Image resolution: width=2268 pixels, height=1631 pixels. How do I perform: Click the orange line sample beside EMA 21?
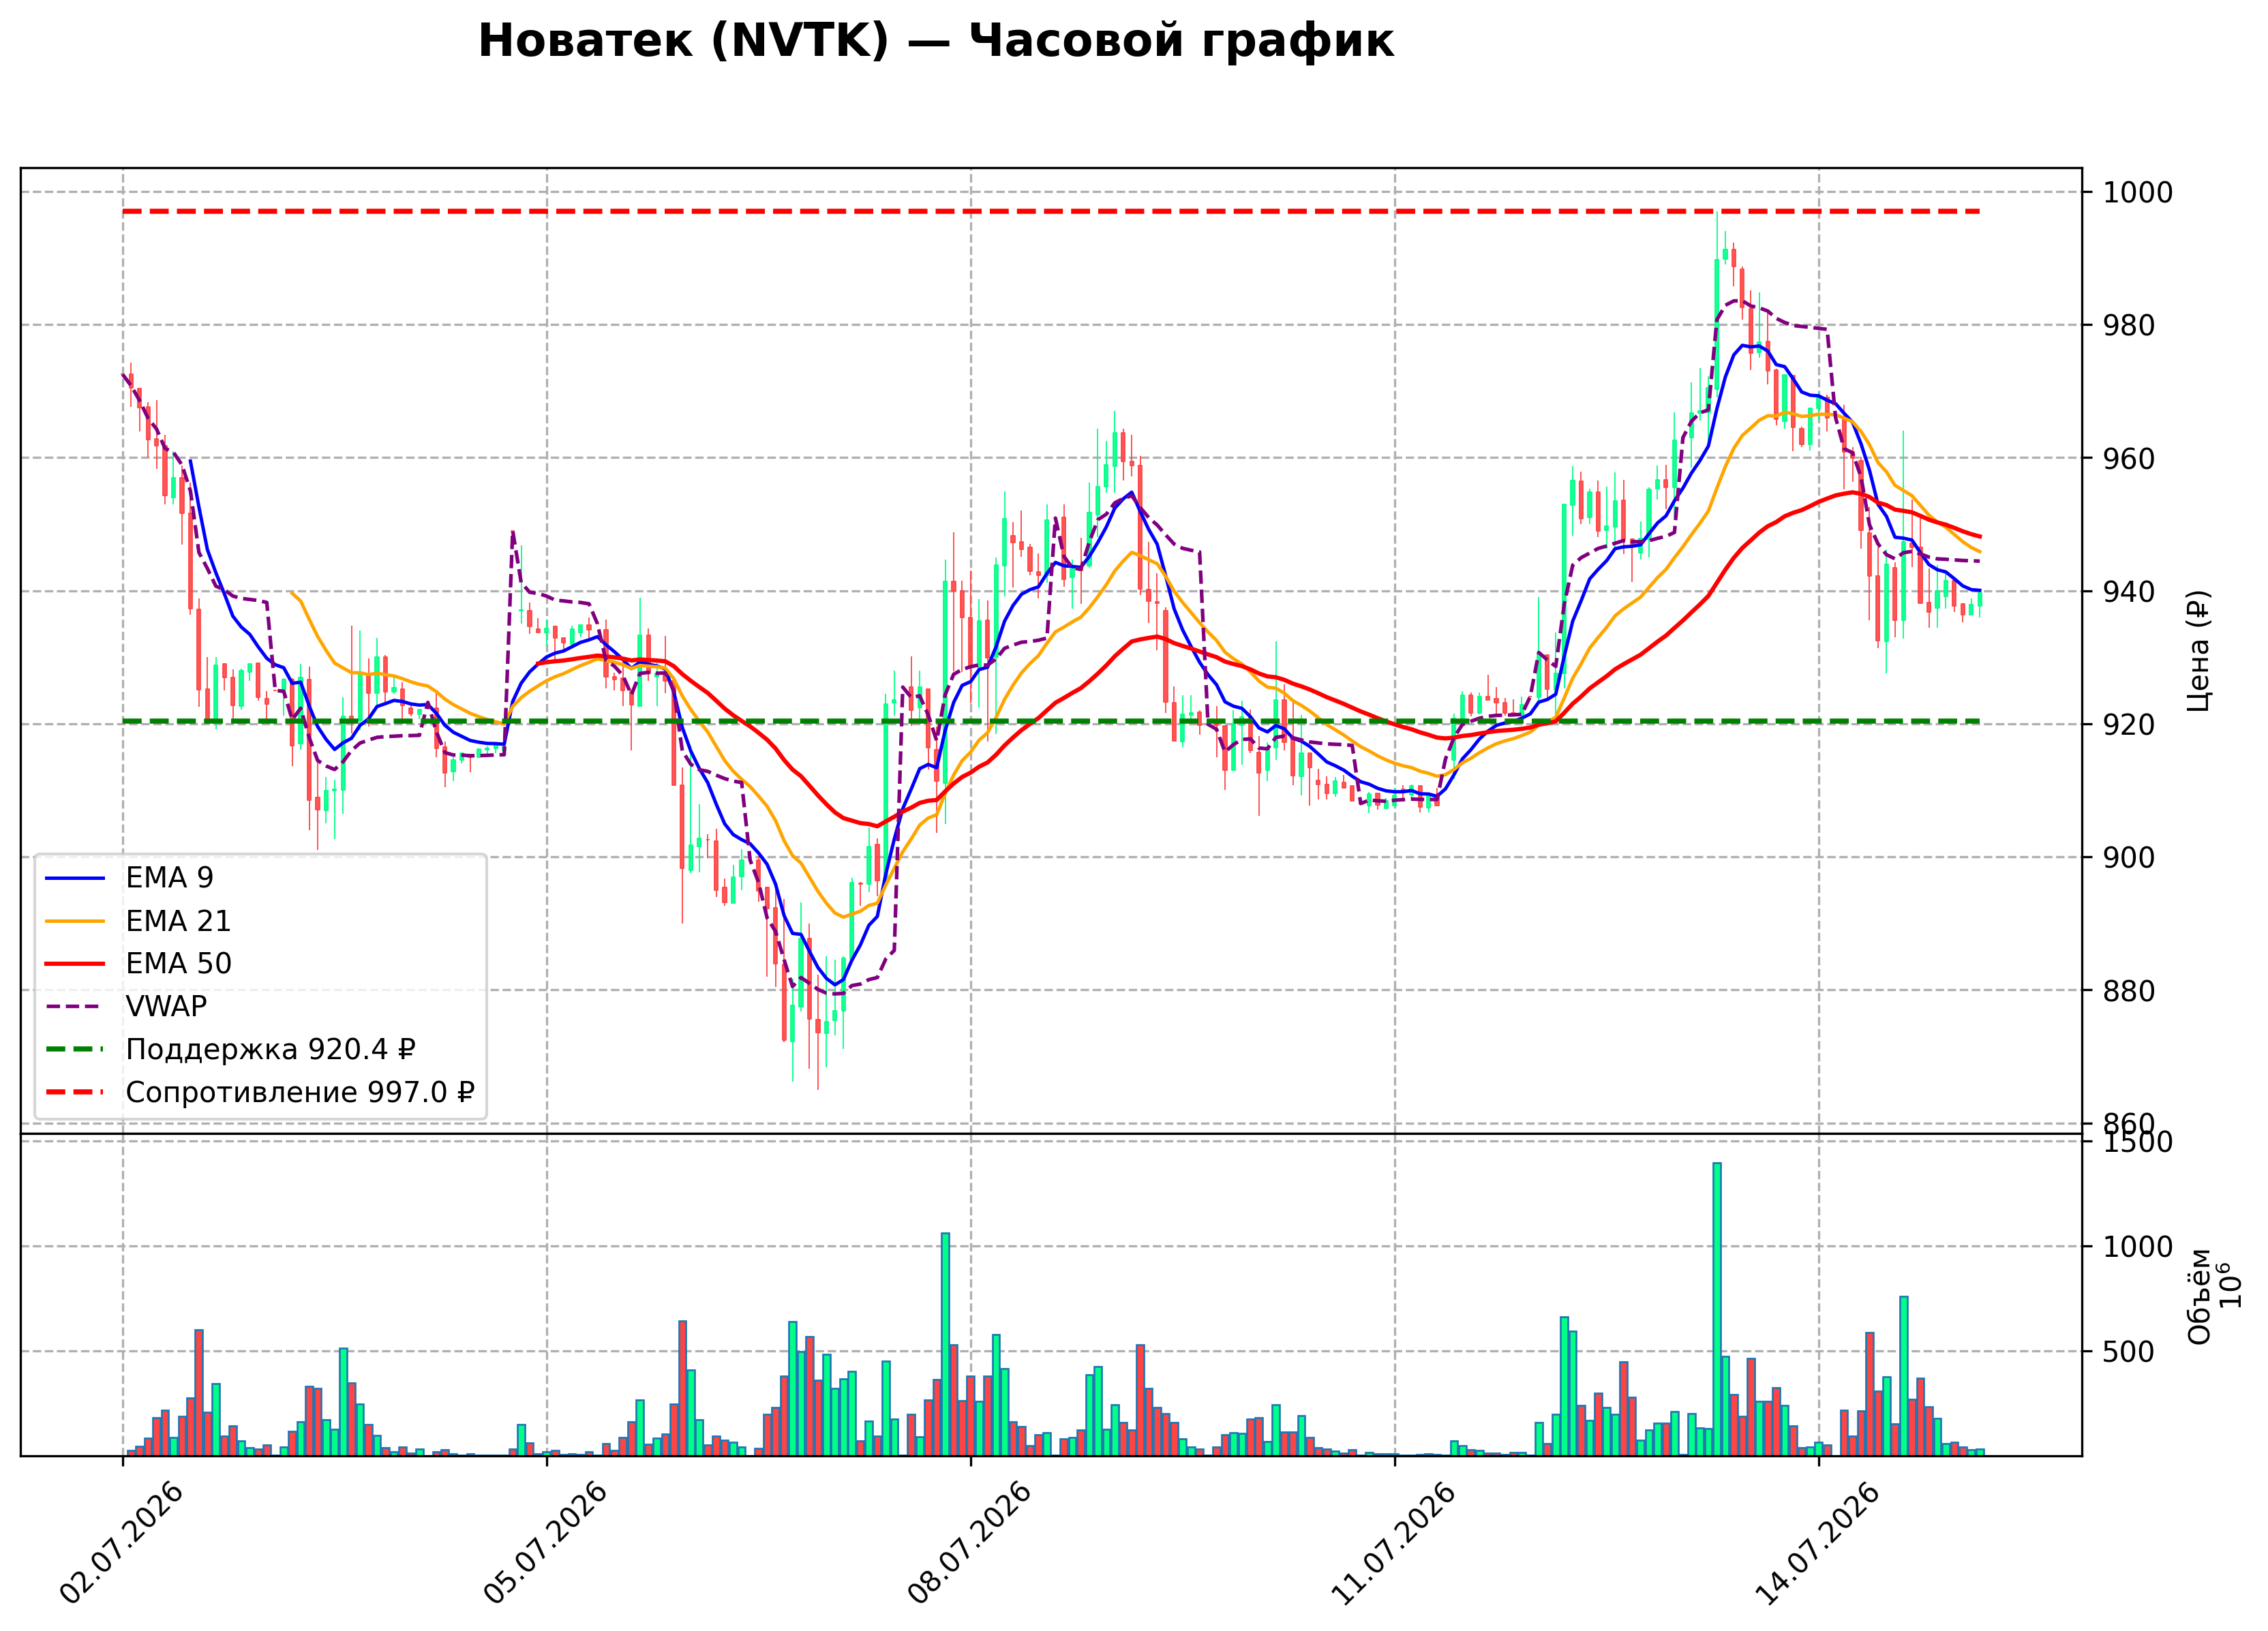(x=75, y=921)
